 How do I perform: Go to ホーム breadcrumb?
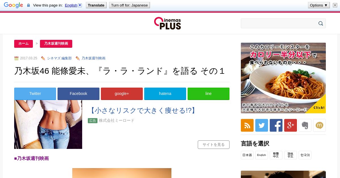(x=24, y=44)
